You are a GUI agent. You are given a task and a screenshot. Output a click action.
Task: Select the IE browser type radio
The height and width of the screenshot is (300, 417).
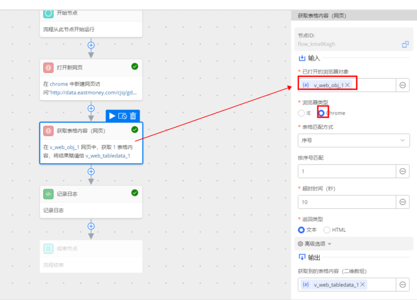pyautogui.click(x=301, y=113)
